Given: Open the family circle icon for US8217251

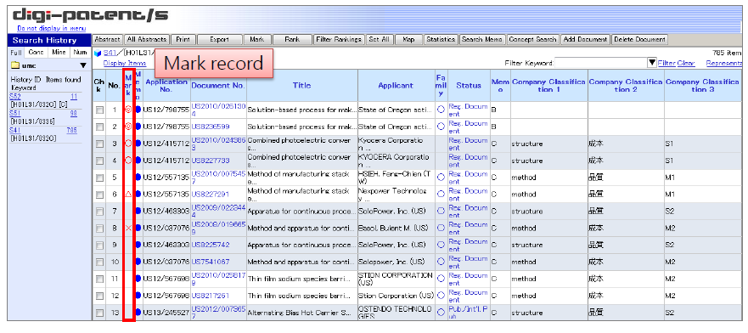Looking at the screenshot, I should [x=441, y=296].
